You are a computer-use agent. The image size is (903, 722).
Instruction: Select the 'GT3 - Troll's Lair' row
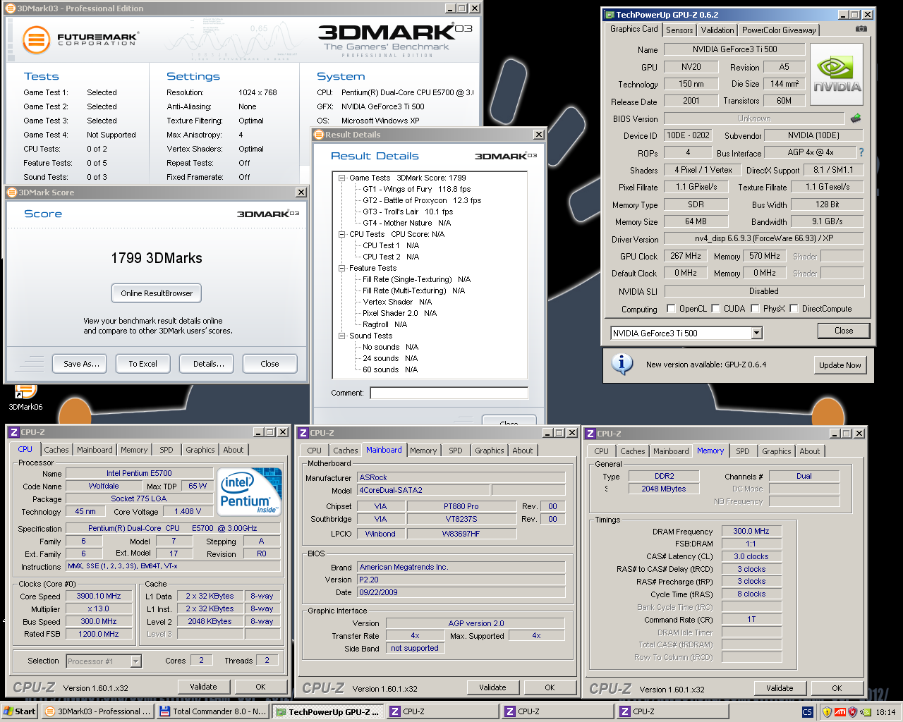pyautogui.click(x=408, y=212)
